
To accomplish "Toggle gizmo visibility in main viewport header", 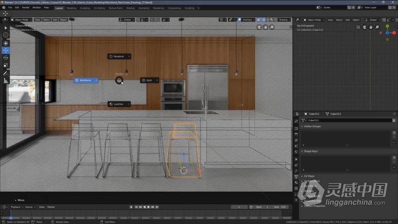I will pos(231,20).
